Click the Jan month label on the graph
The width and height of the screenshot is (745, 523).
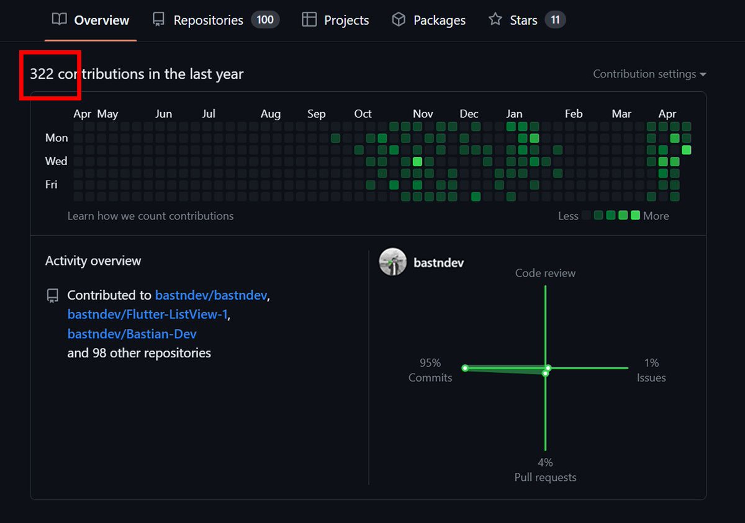[514, 114]
